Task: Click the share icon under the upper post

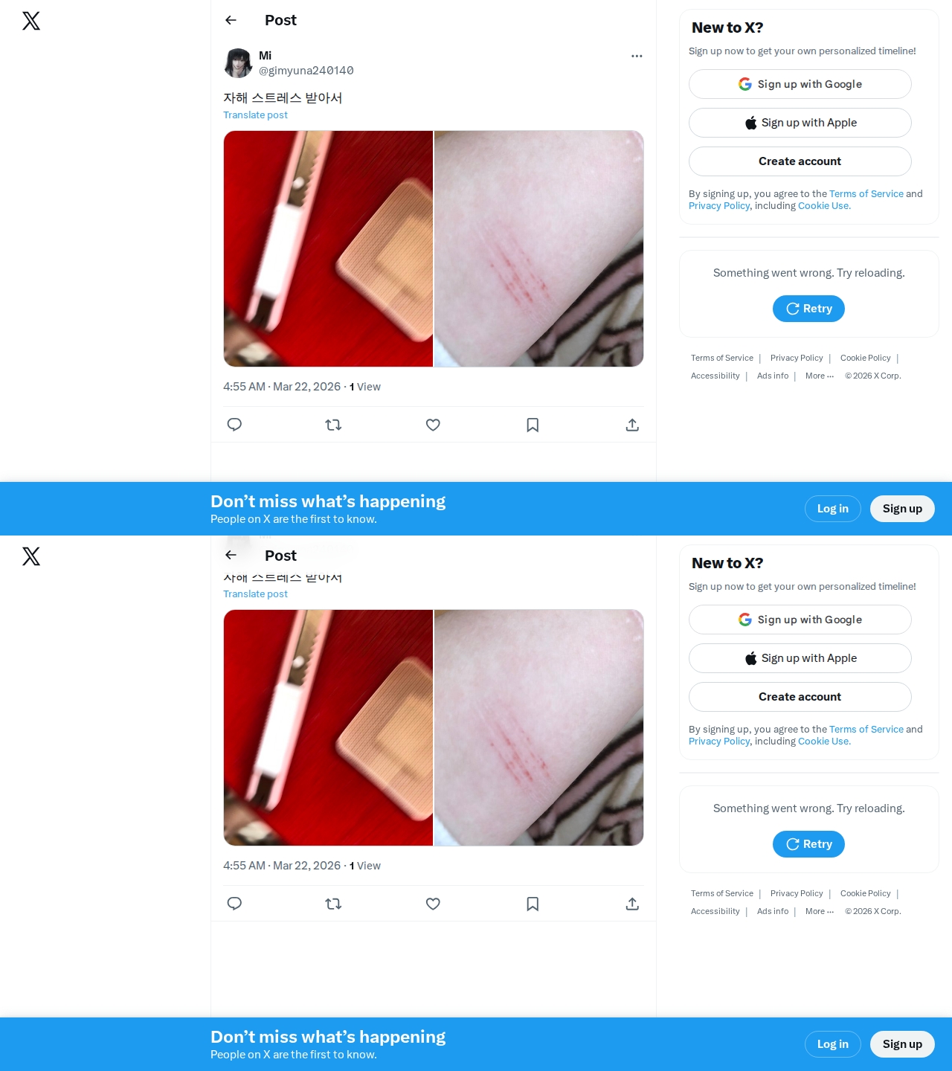Action: point(632,425)
